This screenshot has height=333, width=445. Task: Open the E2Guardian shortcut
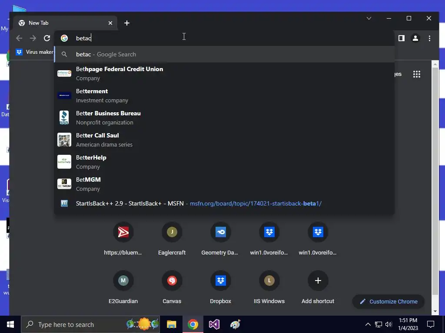(x=123, y=287)
